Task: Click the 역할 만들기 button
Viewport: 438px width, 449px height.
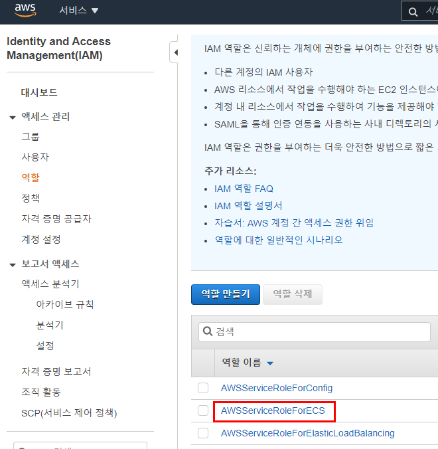Action: click(x=226, y=294)
